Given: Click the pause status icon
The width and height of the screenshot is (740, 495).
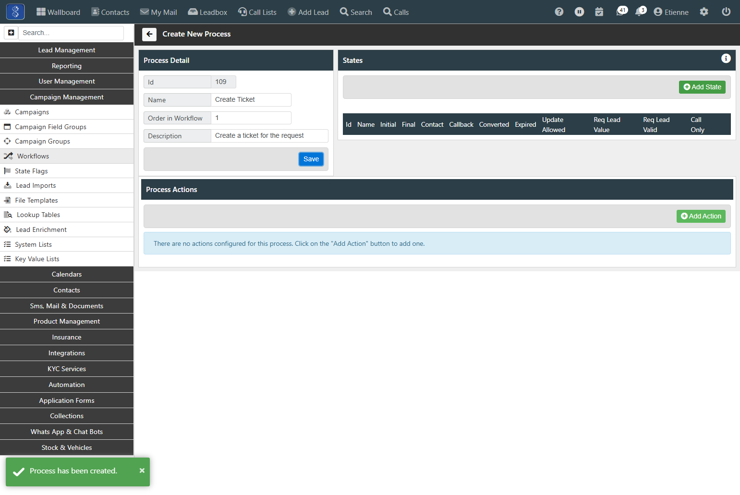Looking at the screenshot, I should point(580,12).
